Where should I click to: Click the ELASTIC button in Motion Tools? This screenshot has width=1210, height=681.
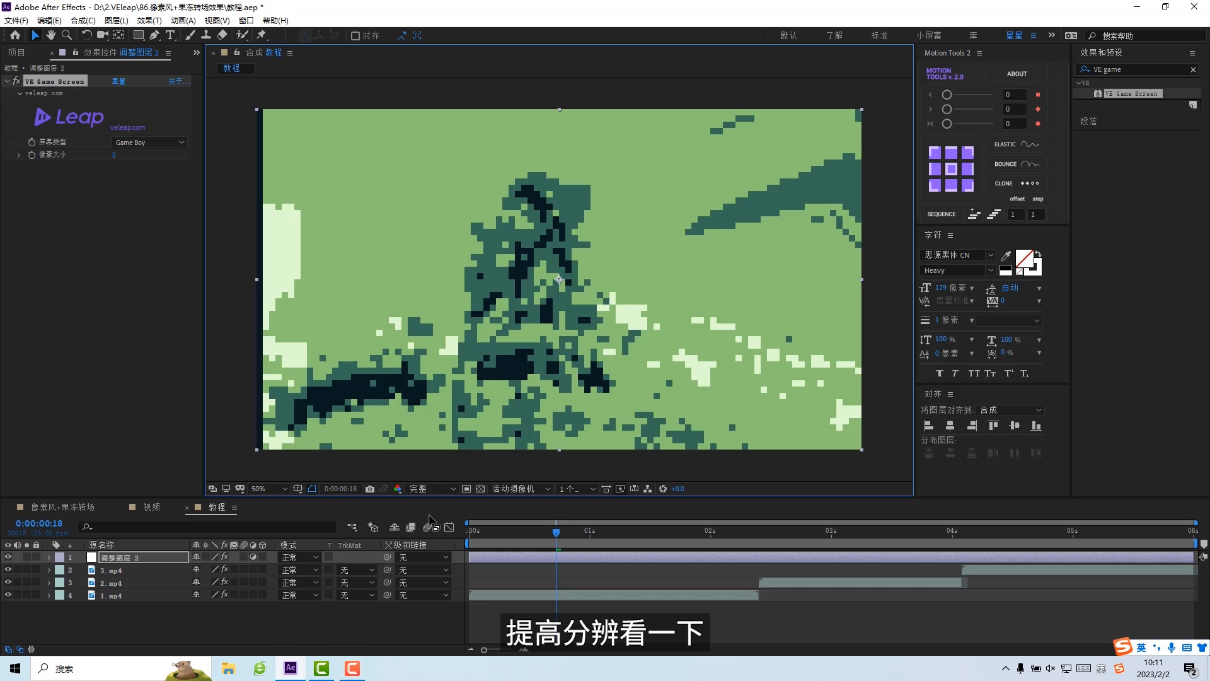[1017, 144]
